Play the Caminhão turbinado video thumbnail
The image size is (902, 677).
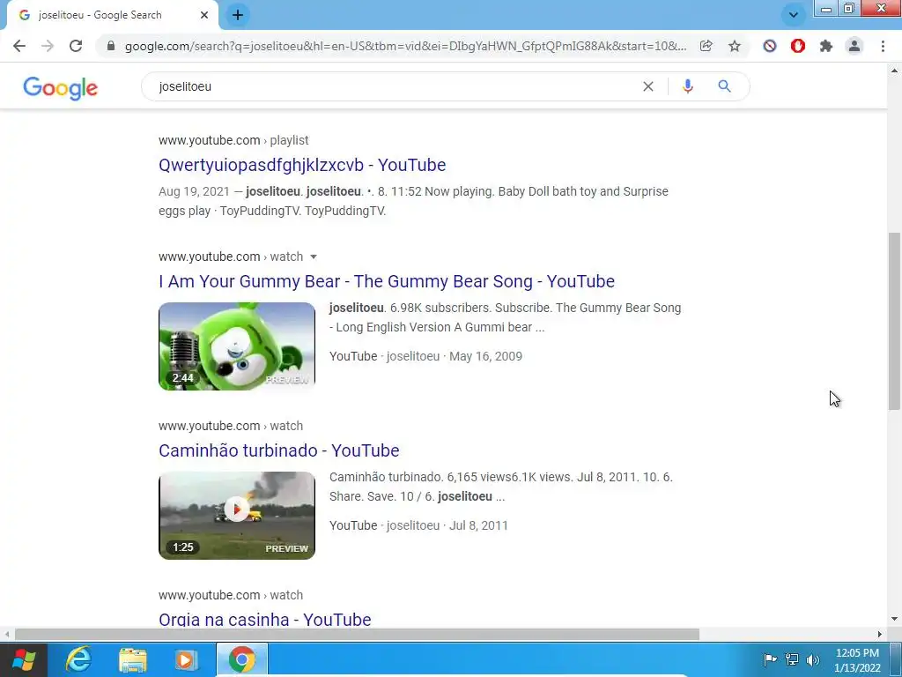(237, 515)
